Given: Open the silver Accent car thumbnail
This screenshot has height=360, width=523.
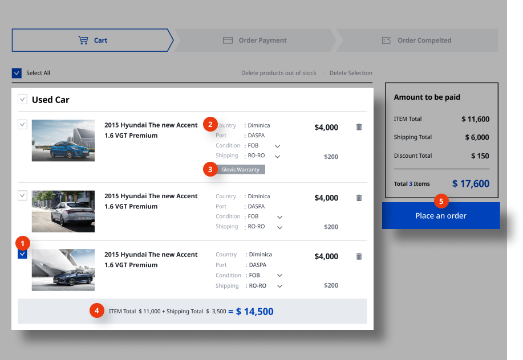Looking at the screenshot, I should tap(63, 211).
